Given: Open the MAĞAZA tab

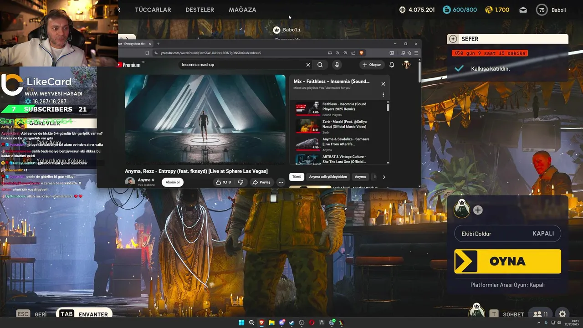Looking at the screenshot, I should (x=242, y=10).
